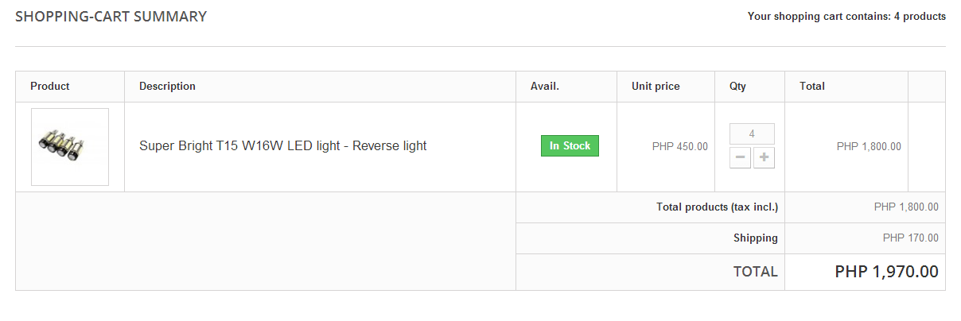Click the Unit price column header
The height and width of the screenshot is (321, 961).
click(x=656, y=87)
